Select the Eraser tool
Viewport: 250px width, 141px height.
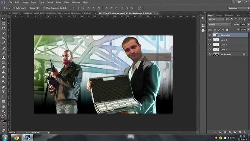coord(4,67)
